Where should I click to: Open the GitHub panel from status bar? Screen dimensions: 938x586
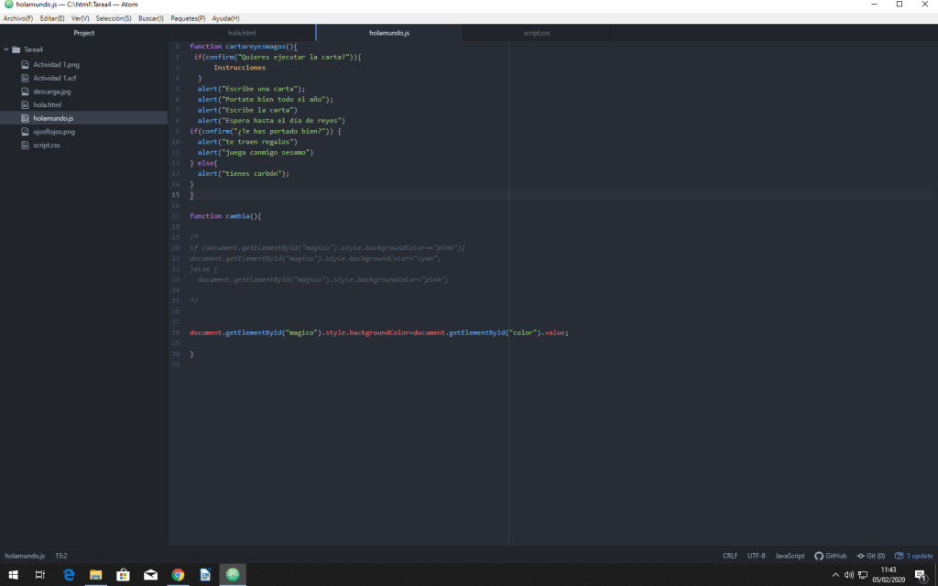point(830,556)
